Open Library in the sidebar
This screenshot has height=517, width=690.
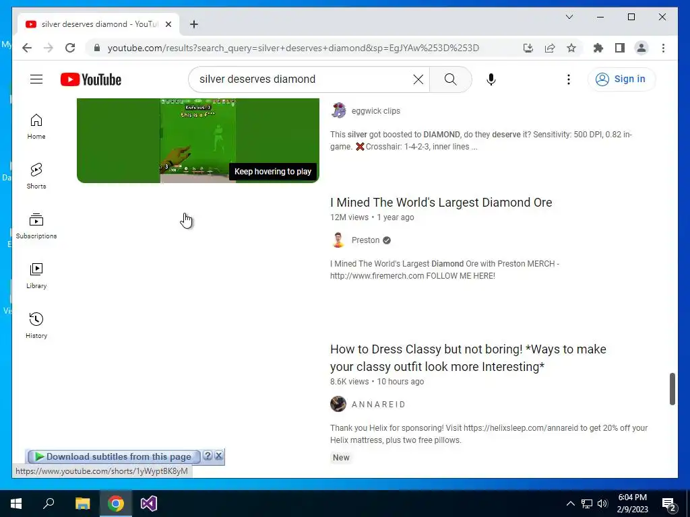pos(36,275)
